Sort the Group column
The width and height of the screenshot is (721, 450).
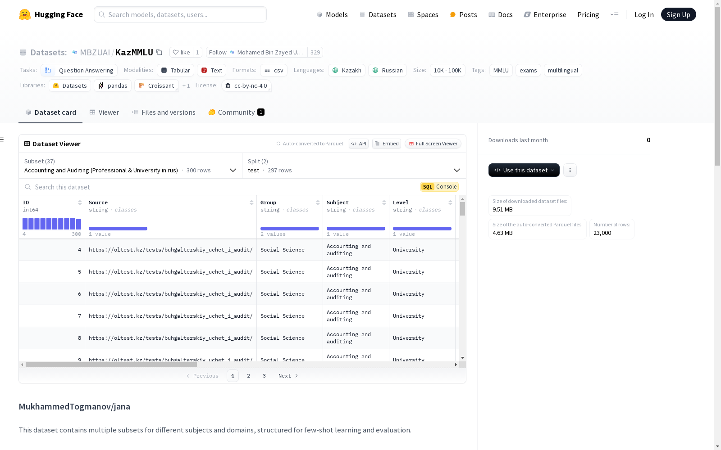coord(318,202)
